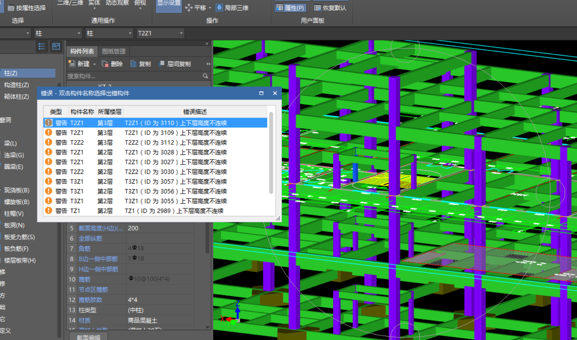
Task: Select T2Z2 warning row ID 3030
Action: coord(155,172)
